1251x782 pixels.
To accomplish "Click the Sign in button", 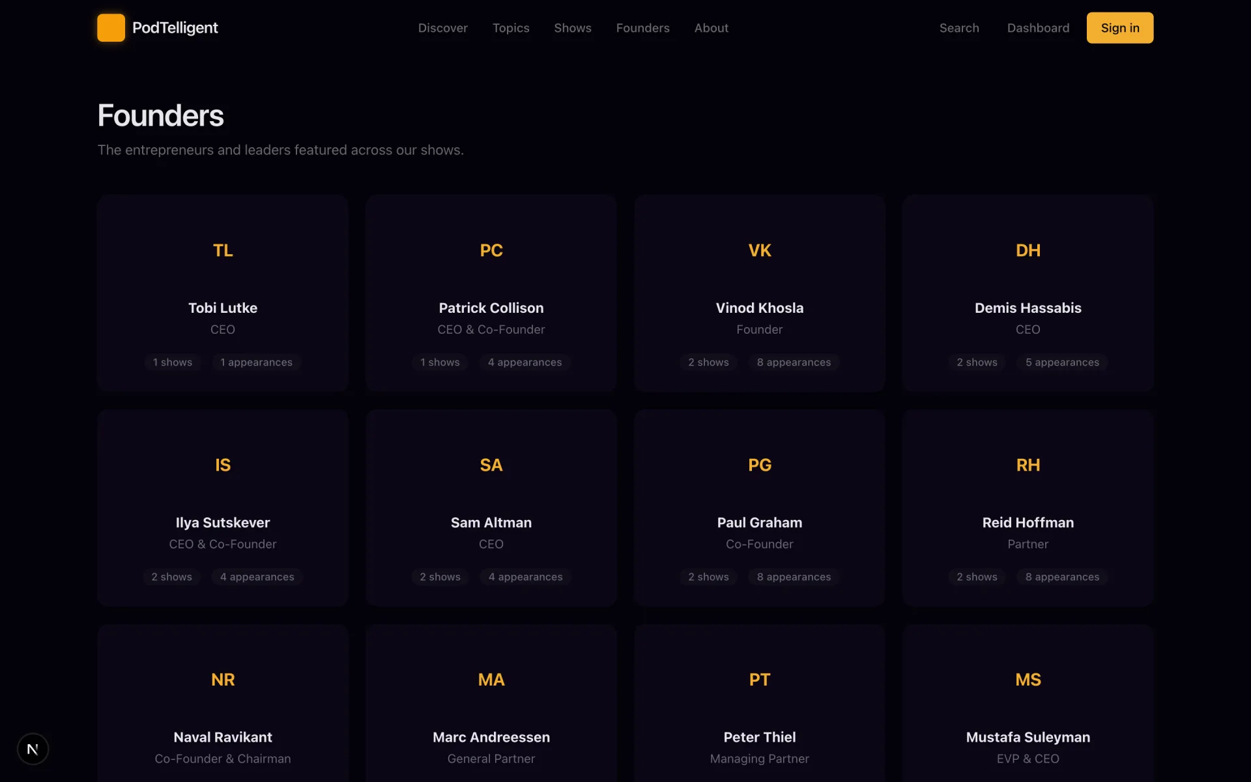I will [1119, 28].
